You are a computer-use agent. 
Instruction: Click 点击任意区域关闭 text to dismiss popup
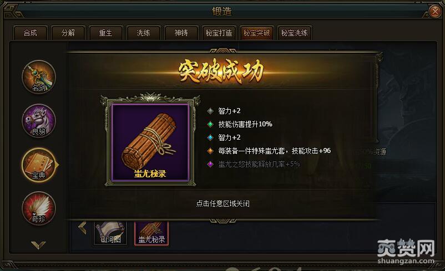(x=223, y=203)
